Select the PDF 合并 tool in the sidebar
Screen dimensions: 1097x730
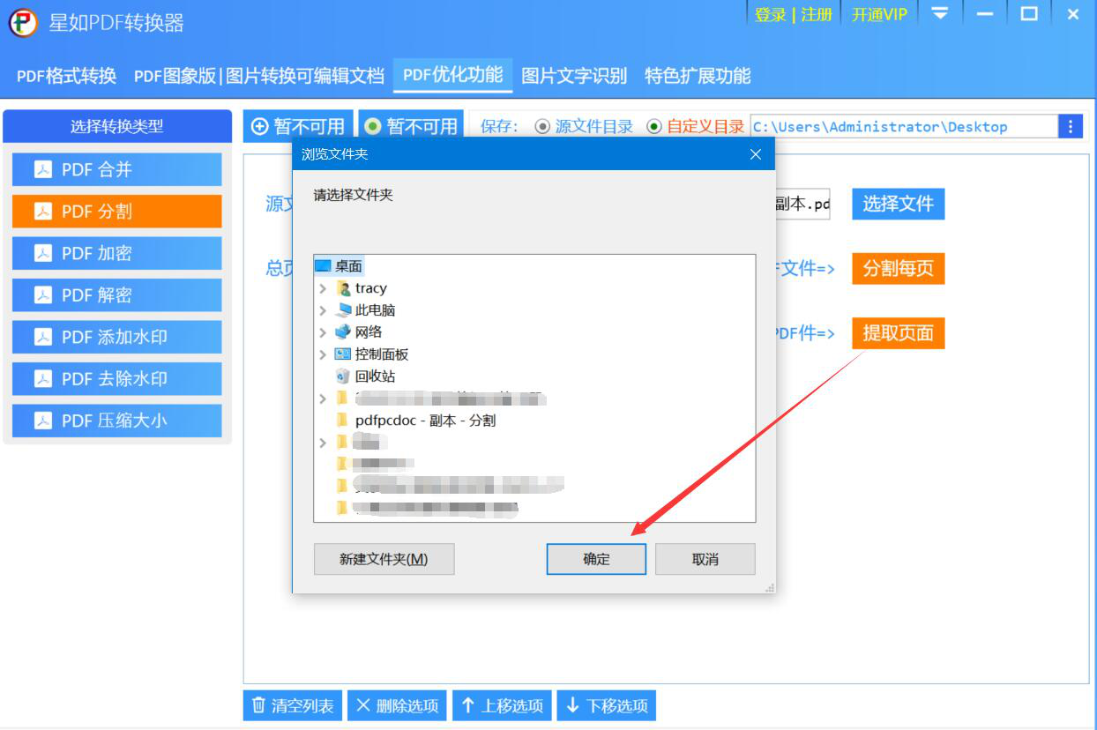[116, 168]
